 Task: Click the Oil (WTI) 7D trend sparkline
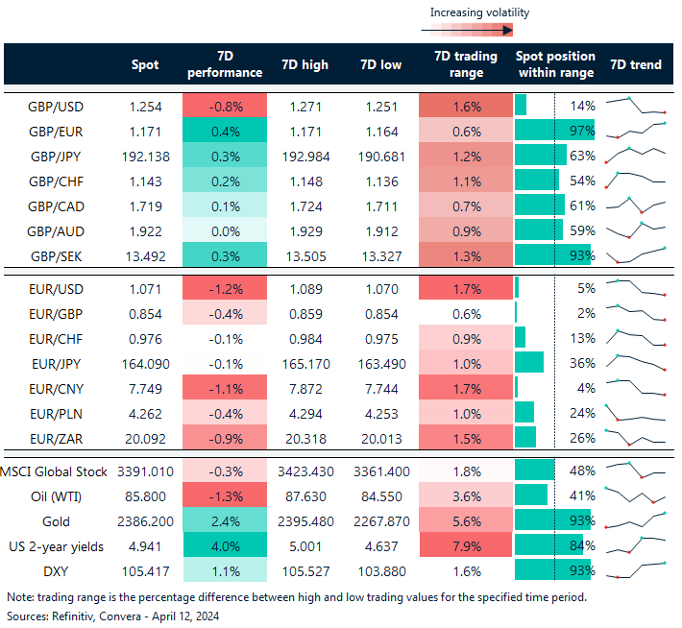pyautogui.click(x=635, y=495)
